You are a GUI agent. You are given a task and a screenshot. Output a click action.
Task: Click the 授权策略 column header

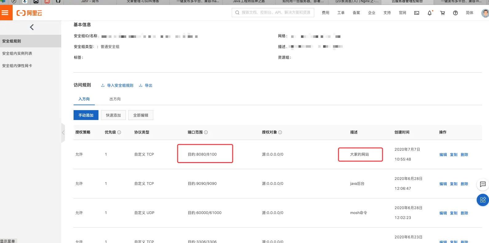point(83,132)
